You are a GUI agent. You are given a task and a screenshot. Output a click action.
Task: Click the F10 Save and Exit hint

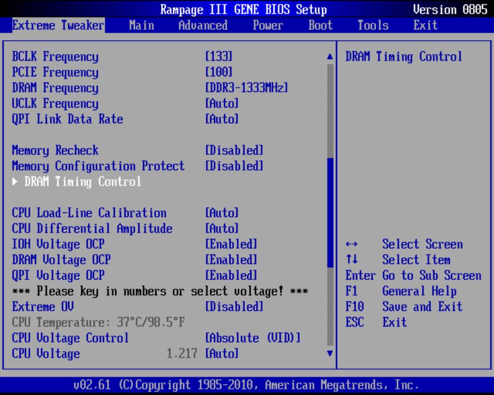(404, 307)
